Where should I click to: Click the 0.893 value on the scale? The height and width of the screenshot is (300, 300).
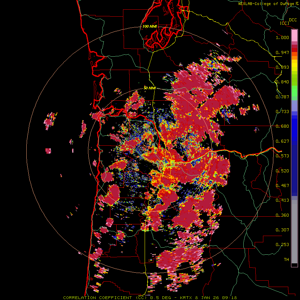pyautogui.click(x=282, y=67)
